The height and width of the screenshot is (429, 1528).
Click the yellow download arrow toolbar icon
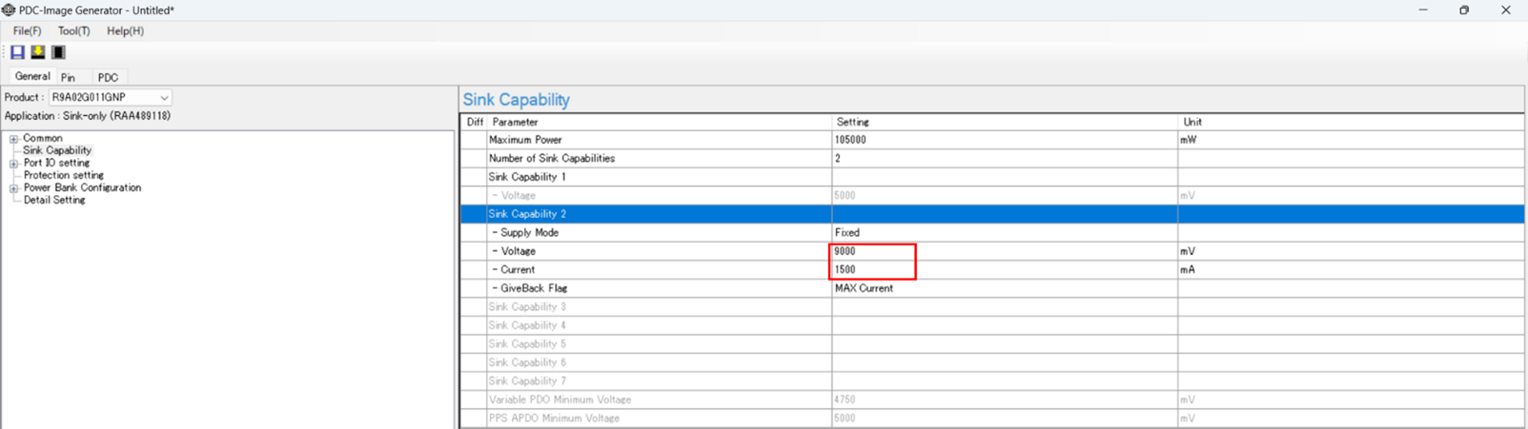coord(38,52)
